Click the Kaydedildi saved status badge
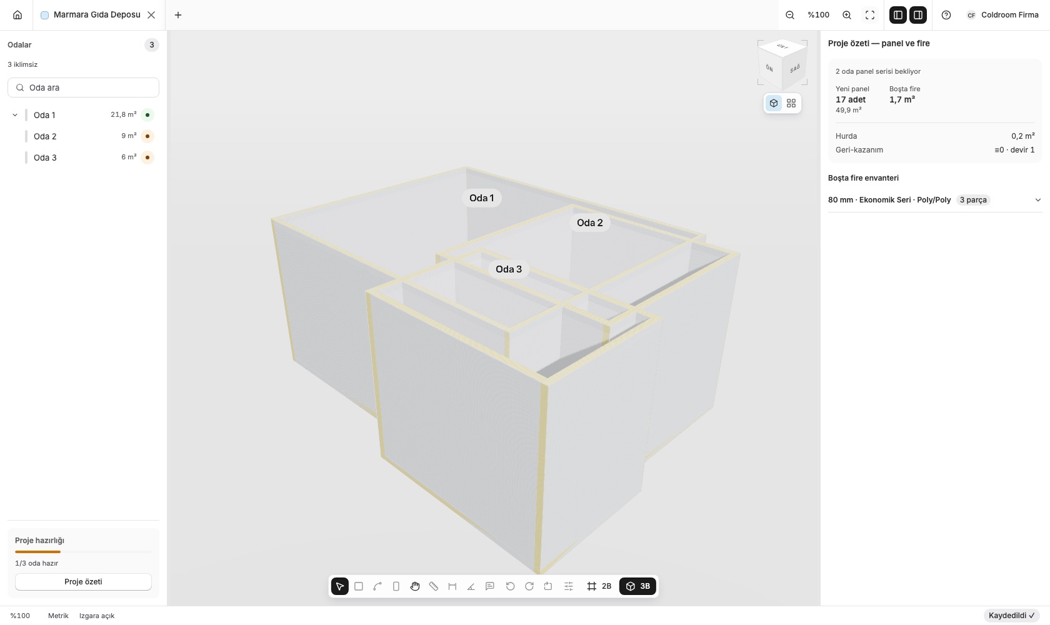The width and height of the screenshot is (1050, 625). [x=1011, y=616]
